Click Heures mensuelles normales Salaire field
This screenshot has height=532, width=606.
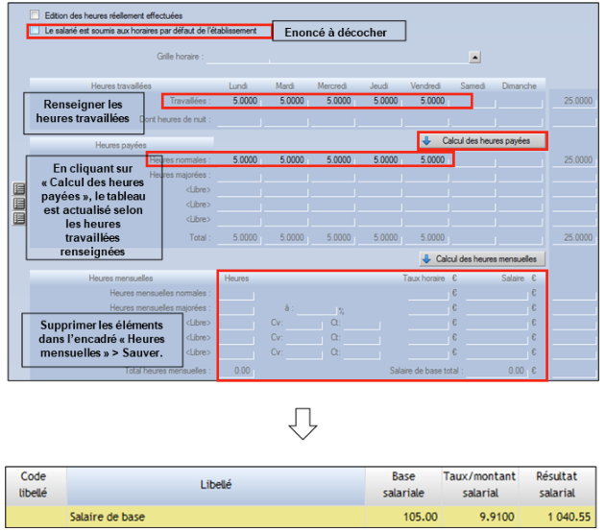pyautogui.click(x=497, y=294)
